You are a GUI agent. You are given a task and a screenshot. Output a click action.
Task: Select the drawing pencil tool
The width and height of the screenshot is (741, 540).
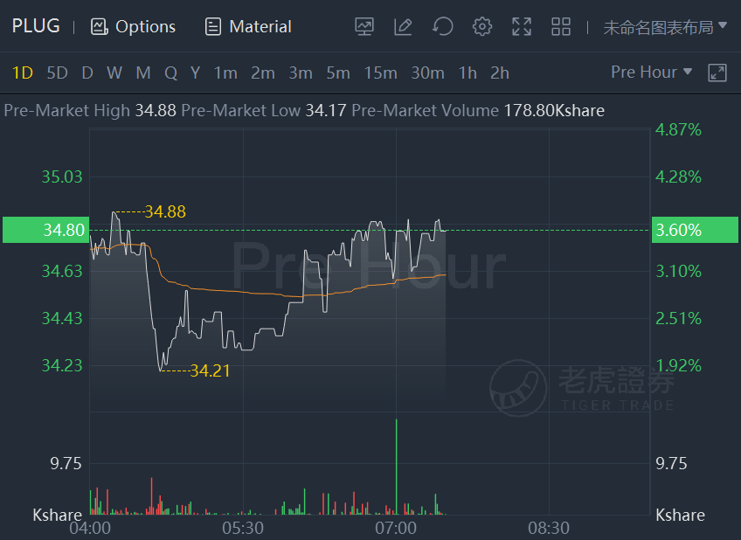pos(403,26)
